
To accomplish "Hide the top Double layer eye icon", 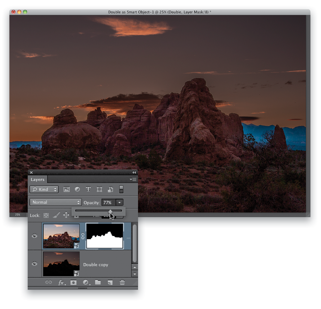I will (34, 236).
